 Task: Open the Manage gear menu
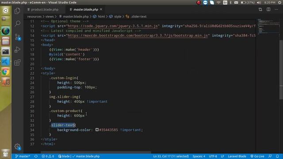tap(18, 147)
